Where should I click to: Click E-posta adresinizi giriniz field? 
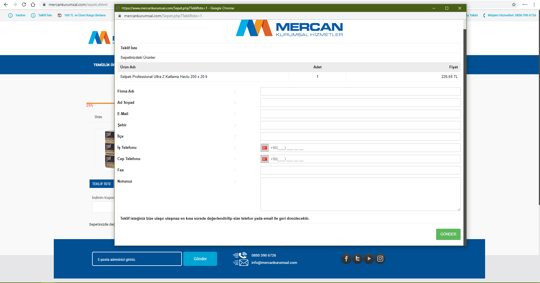click(x=137, y=259)
